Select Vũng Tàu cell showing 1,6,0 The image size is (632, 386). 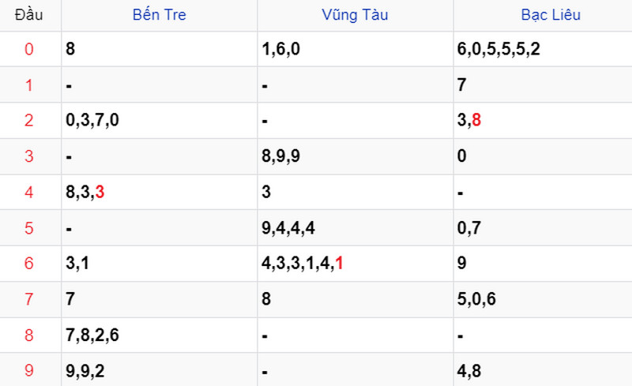coord(280,49)
